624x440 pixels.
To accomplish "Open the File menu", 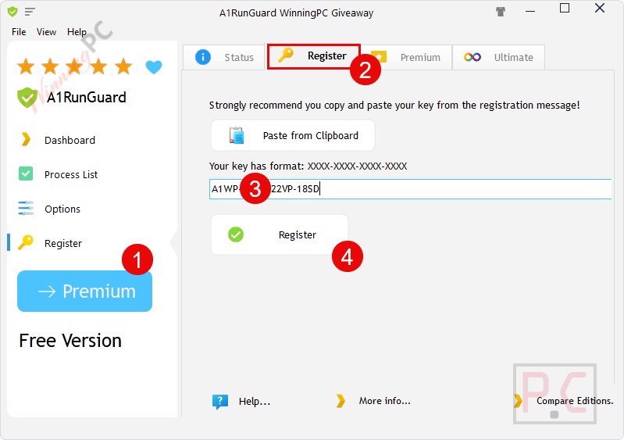I will tap(19, 32).
